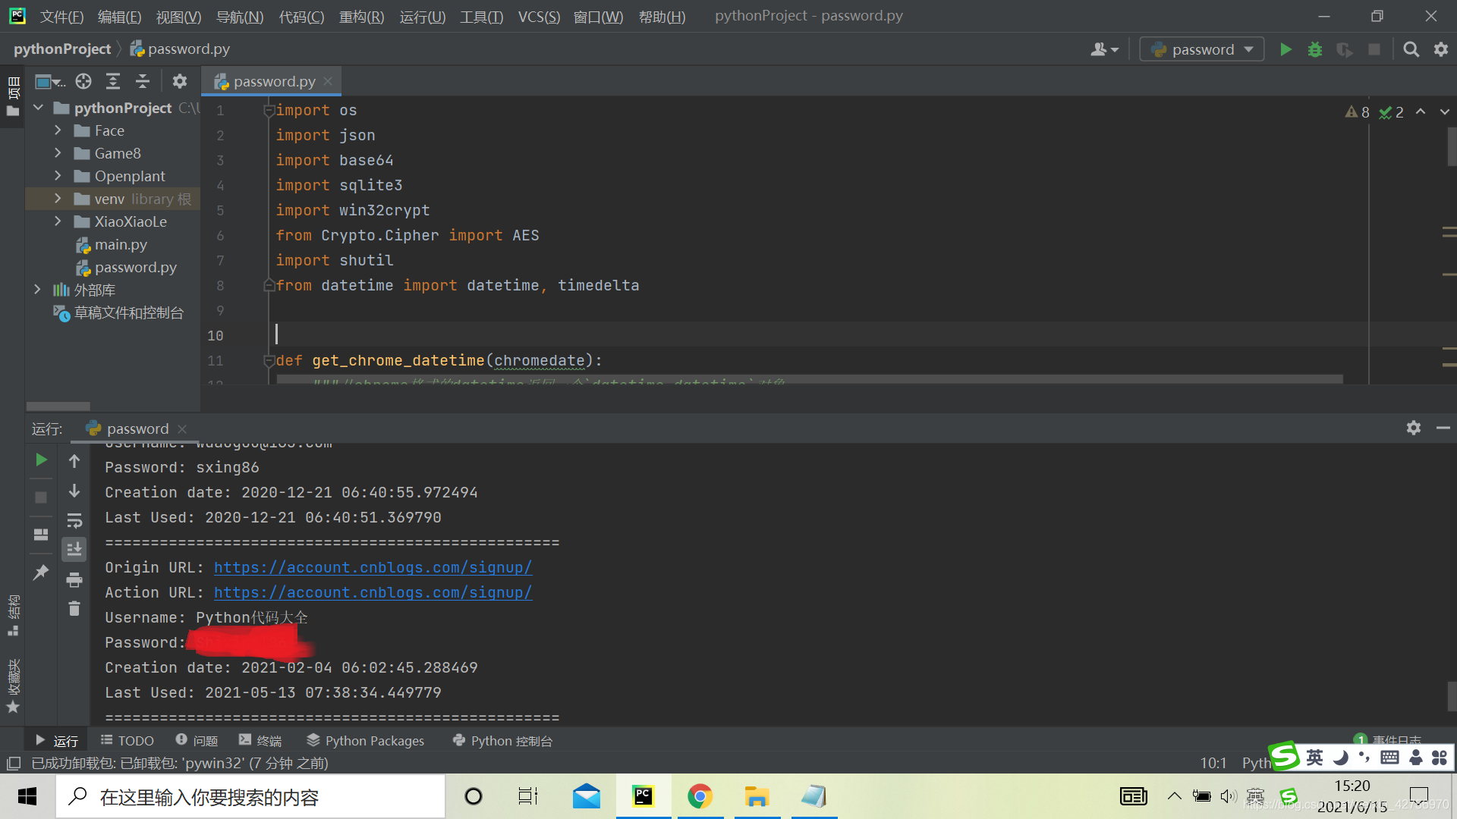Open the 重构(R) menu
This screenshot has height=819, width=1457.
tap(361, 17)
